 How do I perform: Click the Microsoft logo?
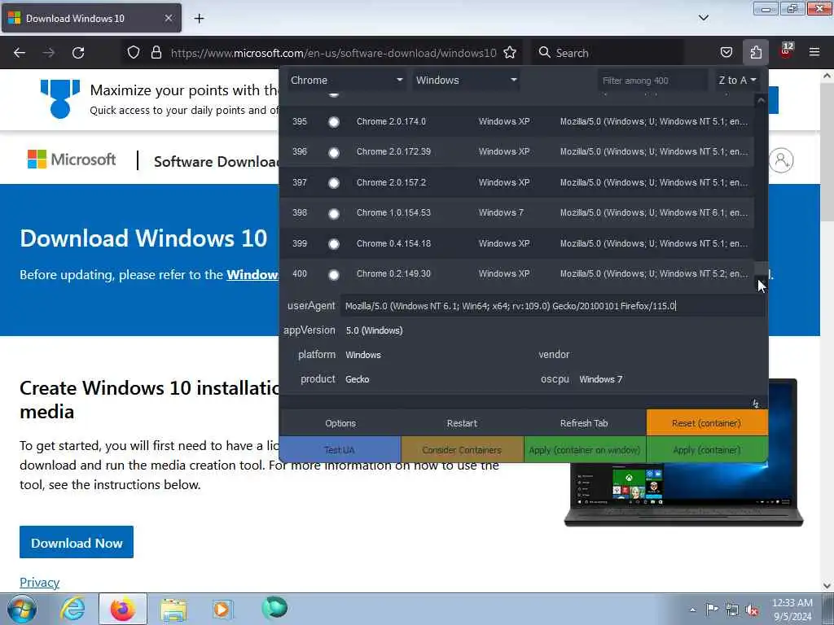[x=72, y=160]
